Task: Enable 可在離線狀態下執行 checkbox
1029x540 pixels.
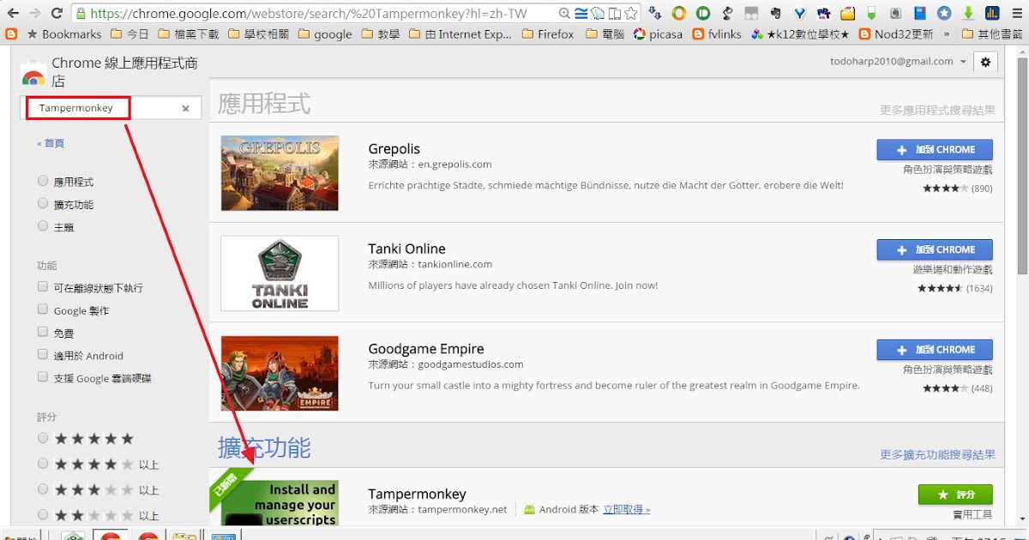Action: click(x=43, y=287)
